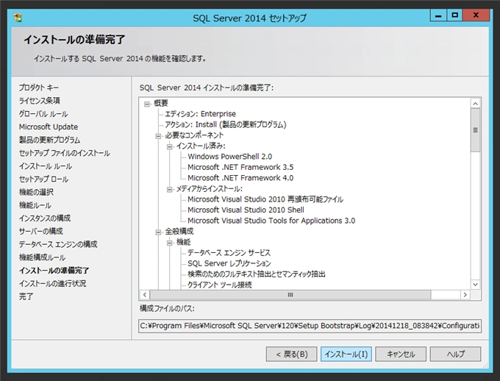The image size is (500, 381).
Task: Collapse the インストール済み node
Action: (170, 147)
